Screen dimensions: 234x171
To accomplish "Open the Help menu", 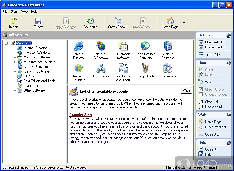I will [34, 12].
